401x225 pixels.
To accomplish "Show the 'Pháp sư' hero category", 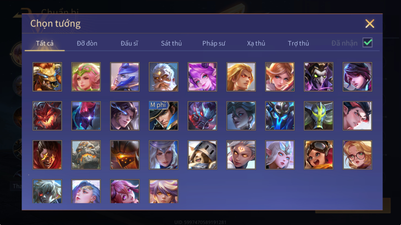I will tap(214, 43).
